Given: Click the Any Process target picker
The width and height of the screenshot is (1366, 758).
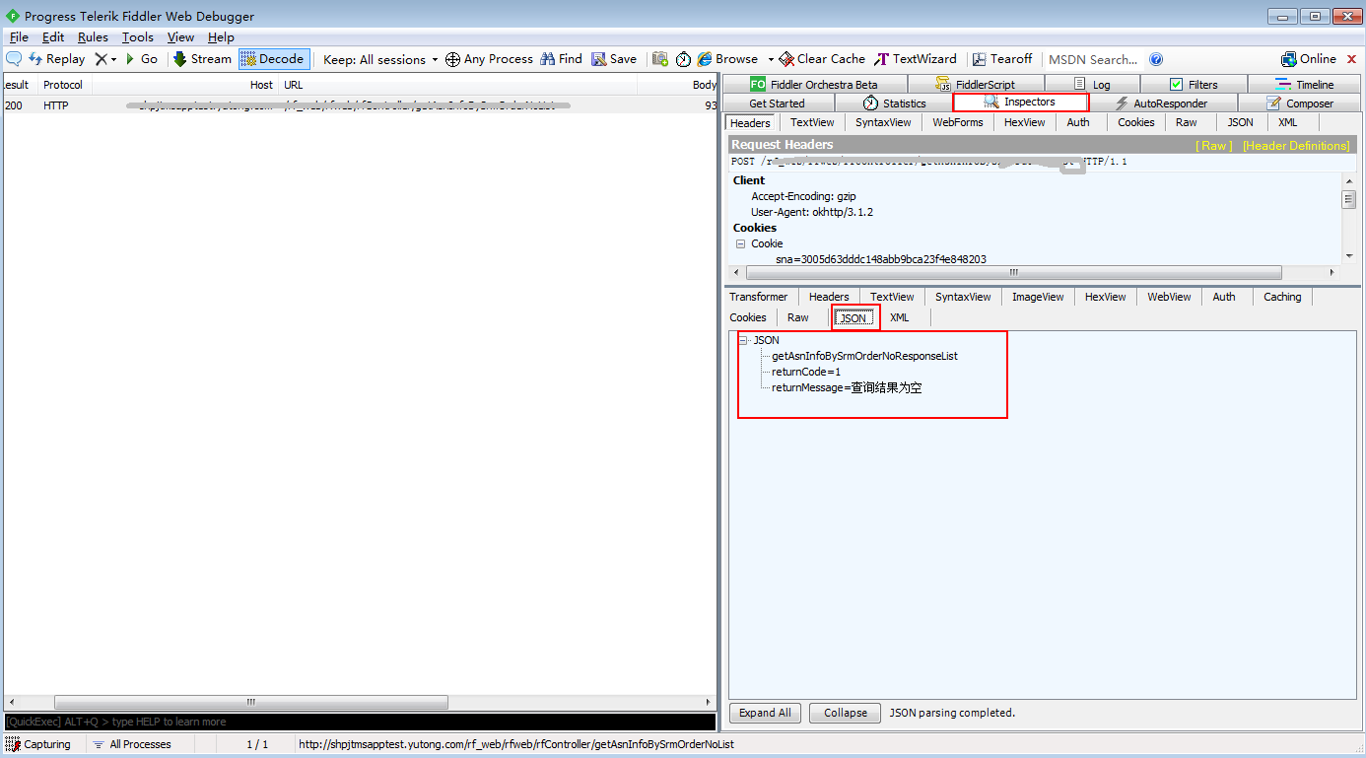Looking at the screenshot, I should pyautogui.click(x=489, y=59).
